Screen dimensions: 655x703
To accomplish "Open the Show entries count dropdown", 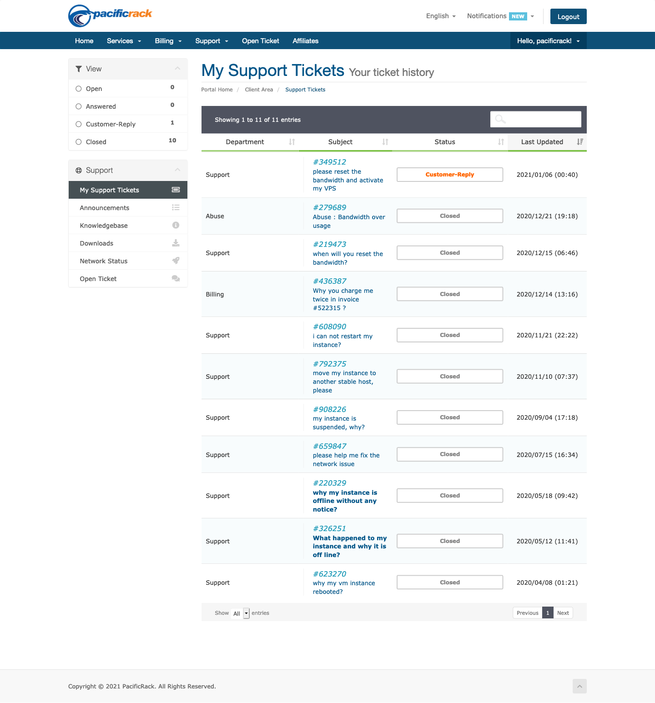I will click(240, 613).
